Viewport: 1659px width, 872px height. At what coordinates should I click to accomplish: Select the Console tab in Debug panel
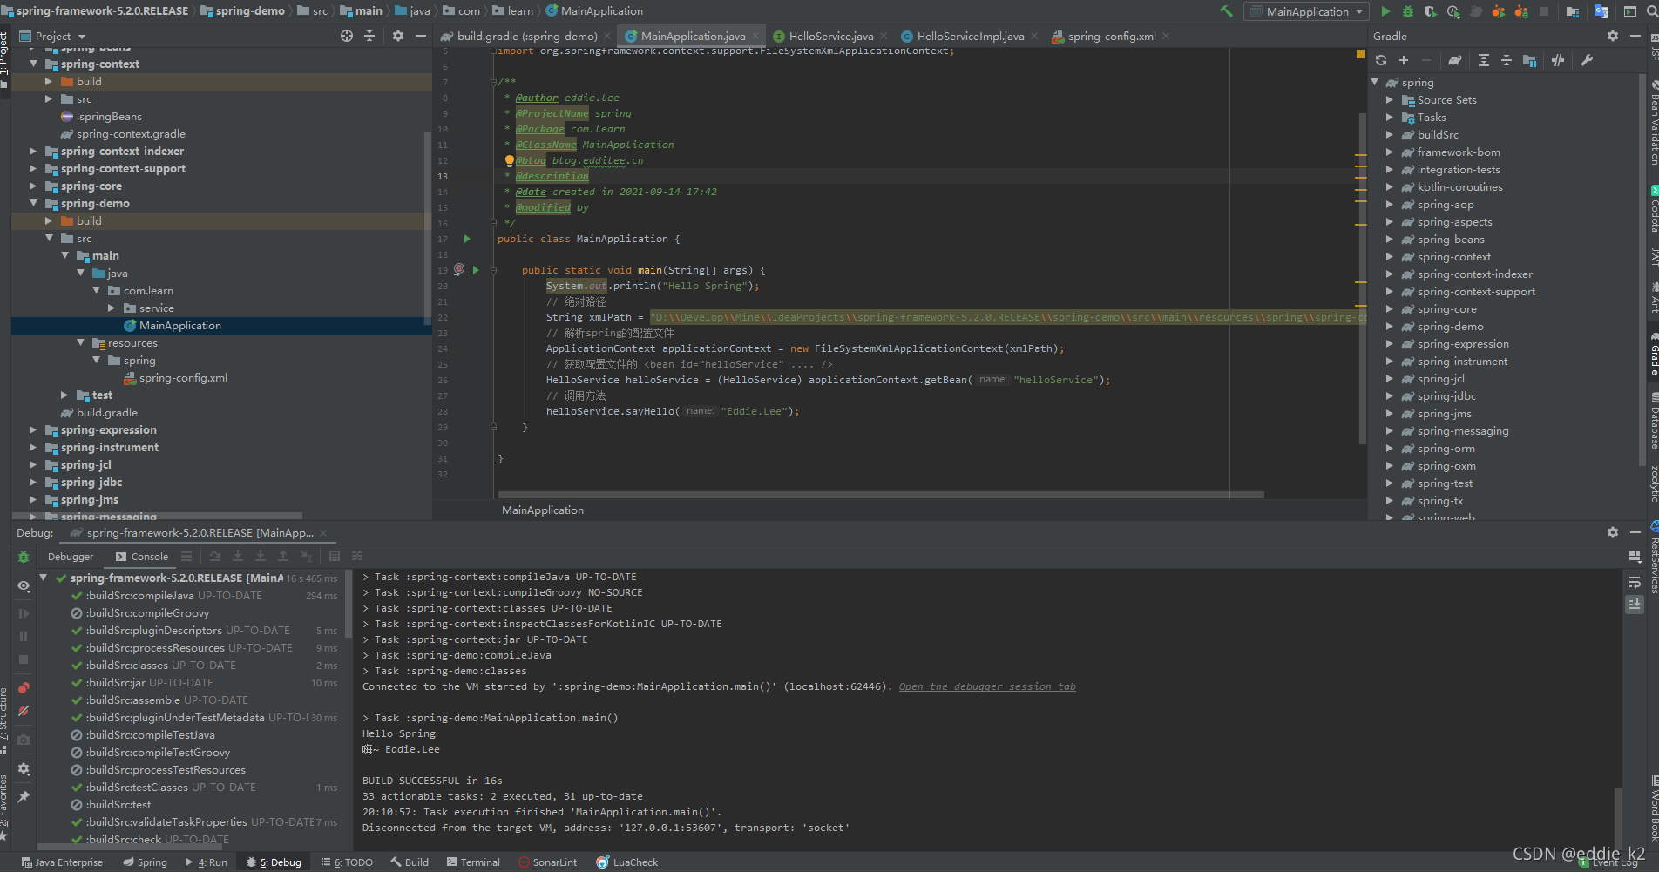142,557
